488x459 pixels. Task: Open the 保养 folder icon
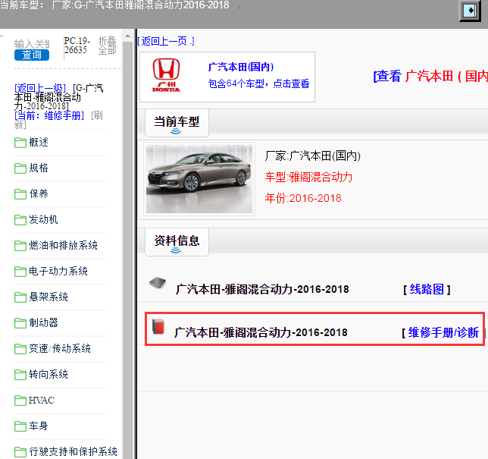tap(20, 194)
